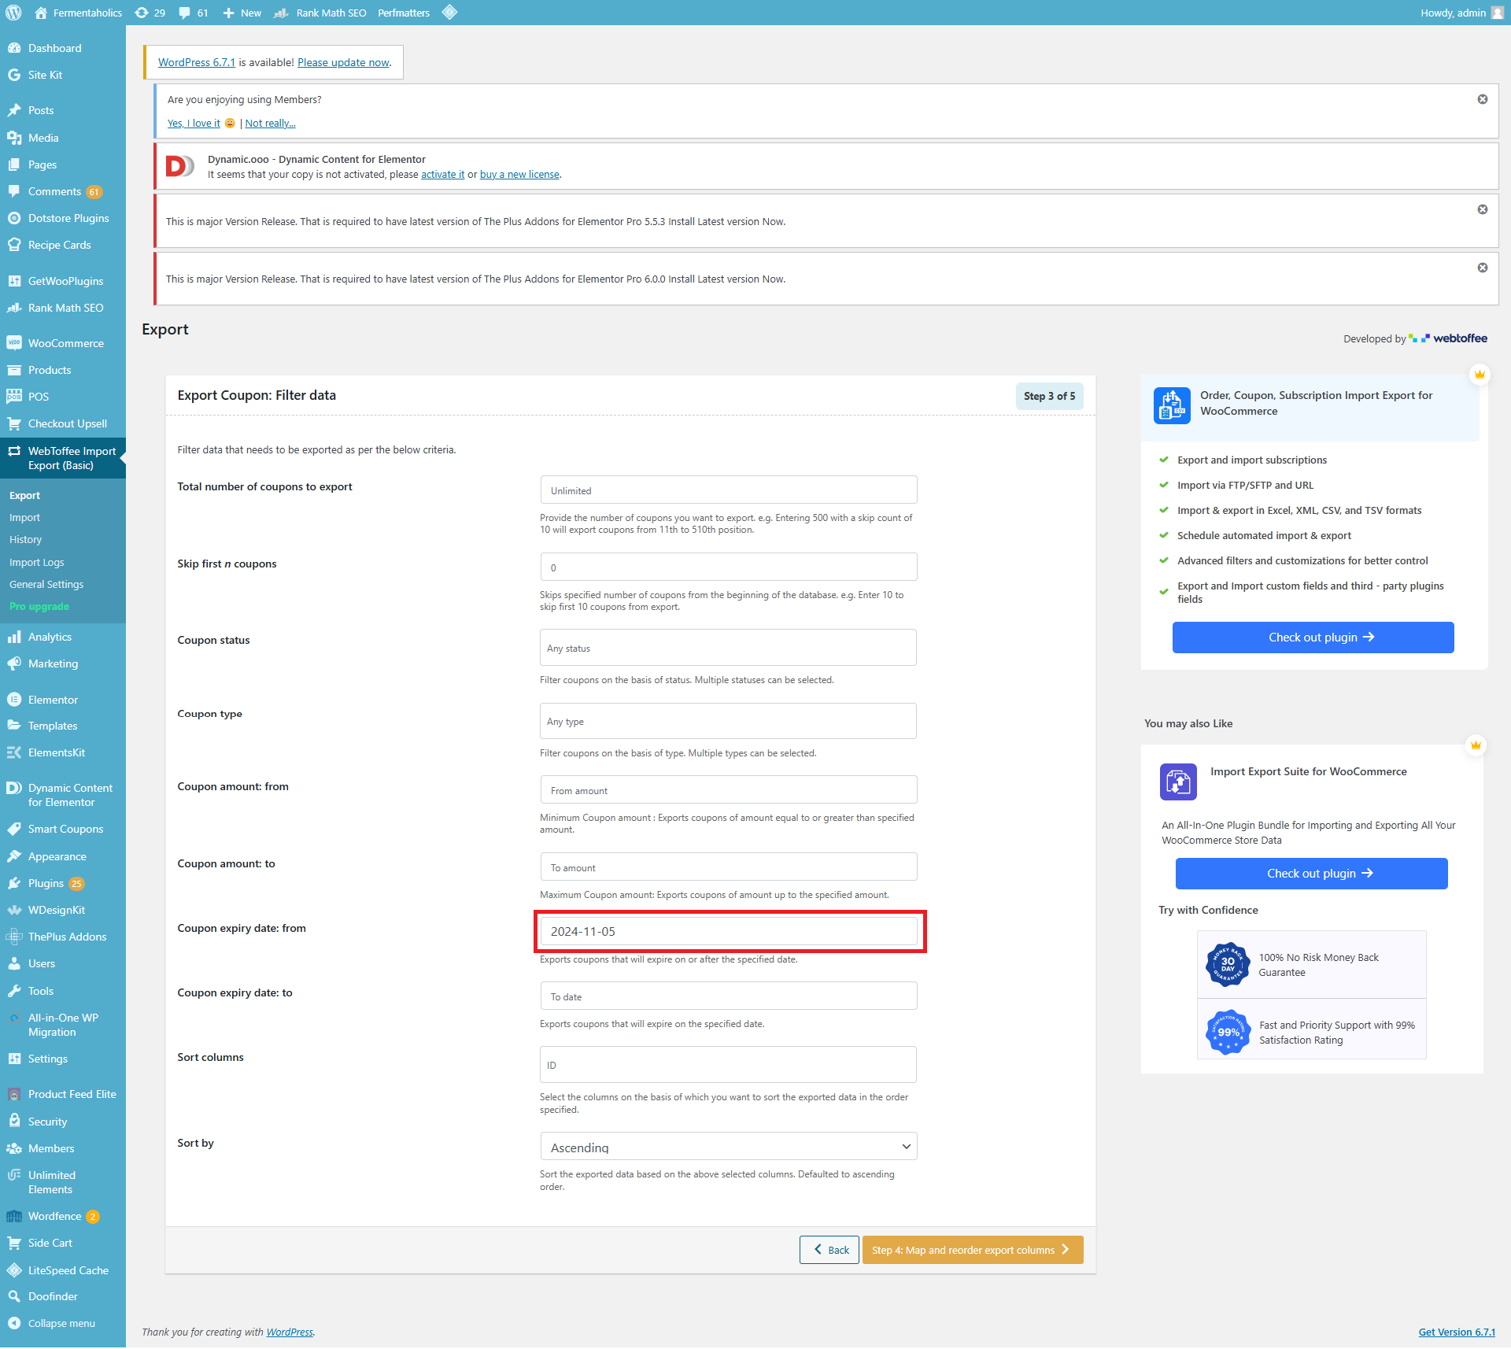
Task: Open the Coupon status multi-select
Action: pos(729,648)
